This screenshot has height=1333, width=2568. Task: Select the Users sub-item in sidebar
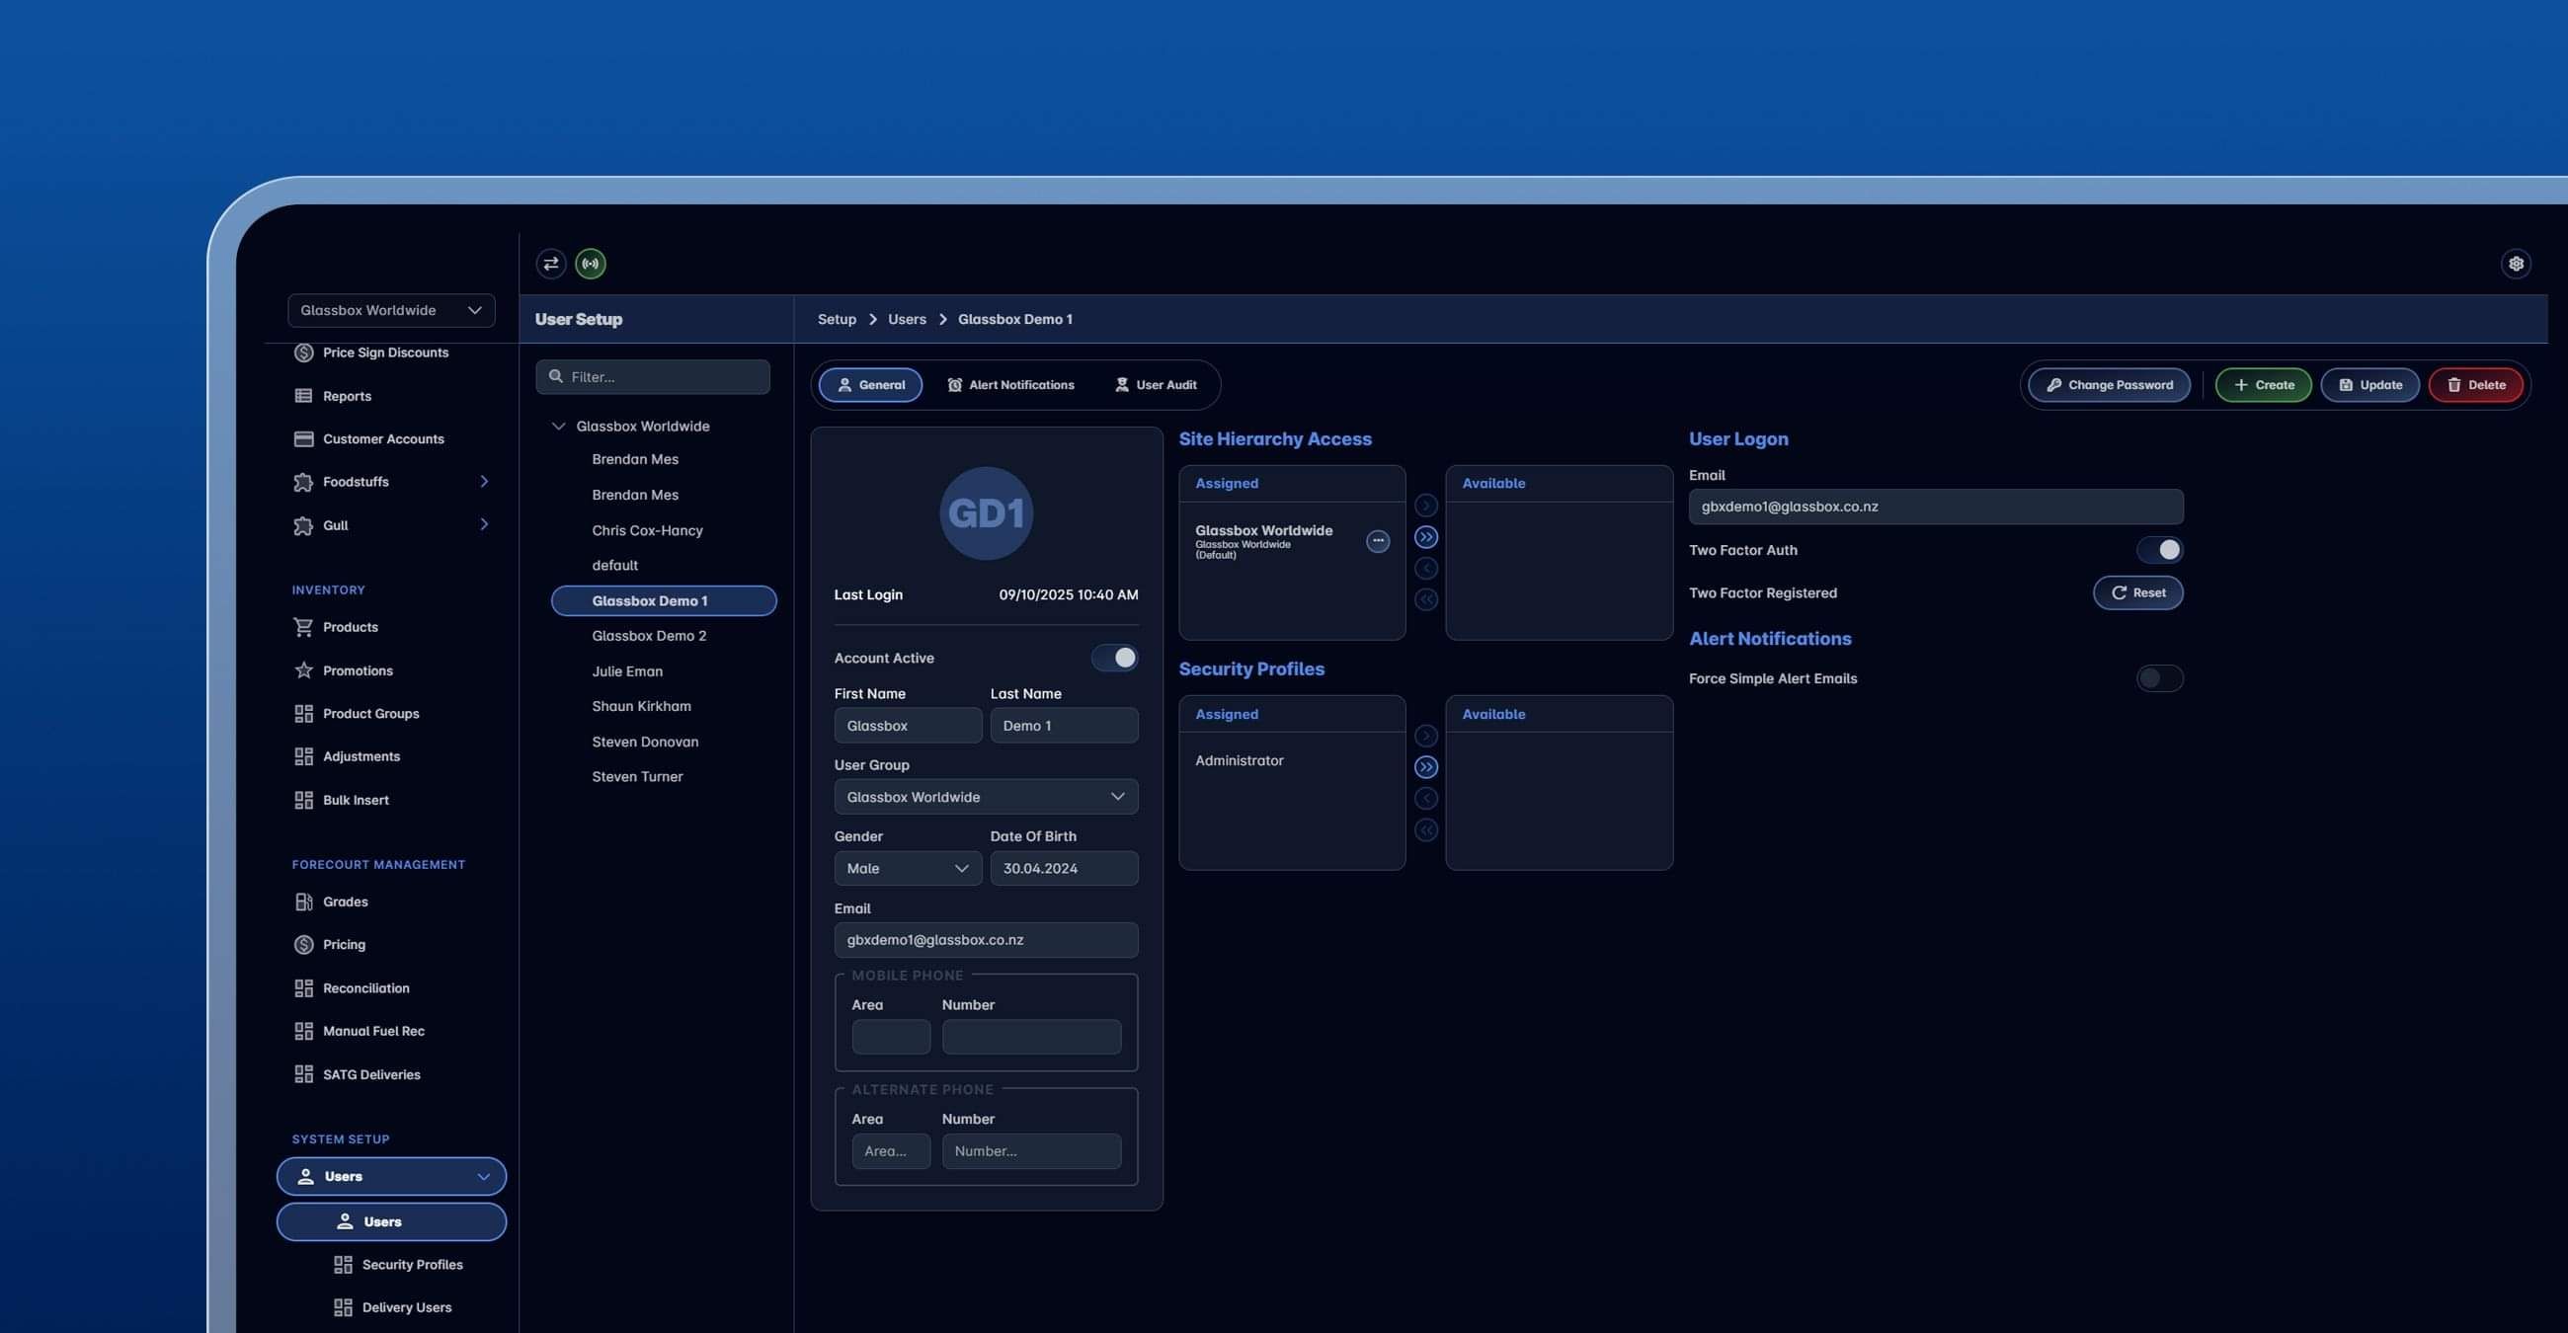(x=391, y=1222)
